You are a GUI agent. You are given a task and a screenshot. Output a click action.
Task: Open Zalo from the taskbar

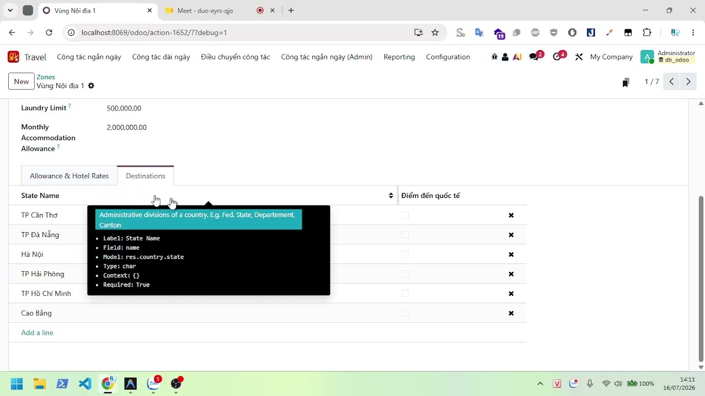[x=153, y=383]
